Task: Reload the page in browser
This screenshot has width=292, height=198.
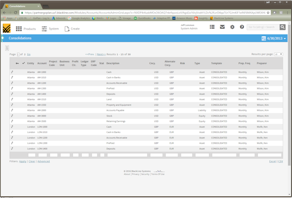Action: pyautogui.click(x=16, y=13)
